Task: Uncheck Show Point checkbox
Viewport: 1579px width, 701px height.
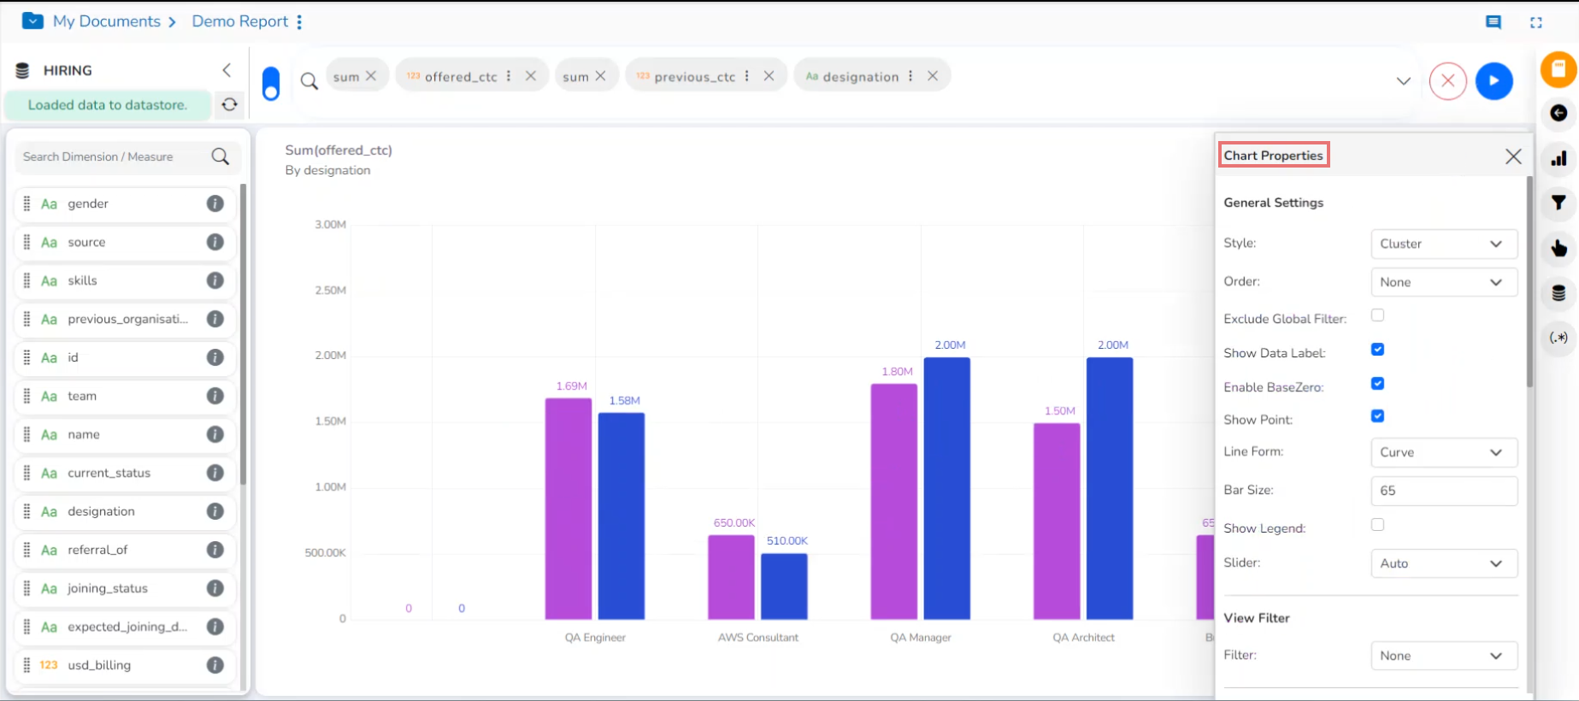Action: (x=1377, y=416)
